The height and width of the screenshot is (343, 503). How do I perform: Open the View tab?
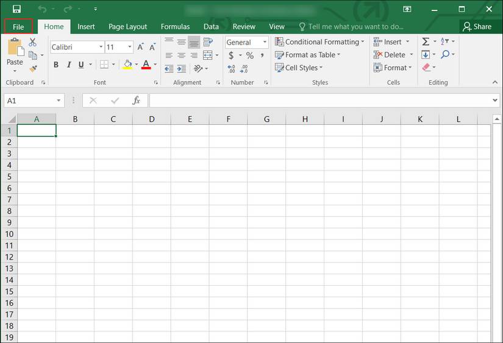pos(277,27)
